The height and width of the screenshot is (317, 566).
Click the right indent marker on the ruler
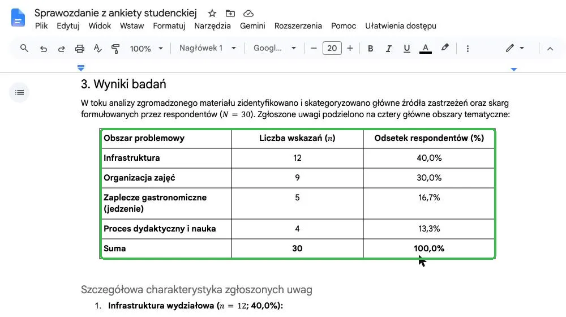514,69
